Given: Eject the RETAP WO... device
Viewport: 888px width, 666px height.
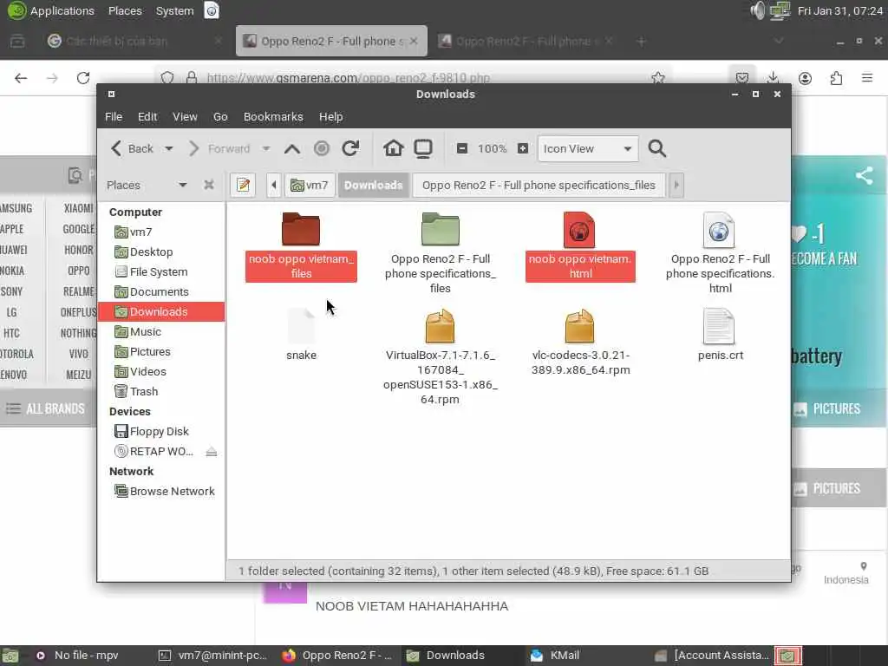Looking at the screenshot, I should (x=212, y=451).
